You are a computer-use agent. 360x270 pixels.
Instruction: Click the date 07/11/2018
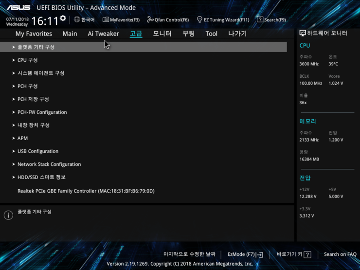click(17, 19)
